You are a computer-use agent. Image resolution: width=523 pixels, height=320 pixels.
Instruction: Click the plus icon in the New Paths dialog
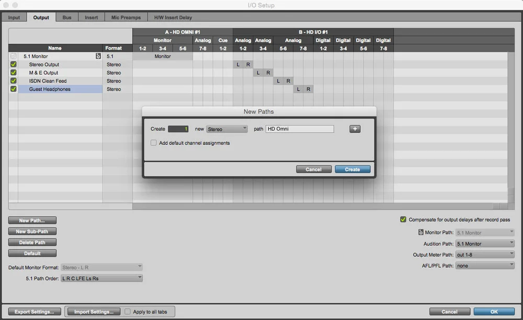coord(355,128)
